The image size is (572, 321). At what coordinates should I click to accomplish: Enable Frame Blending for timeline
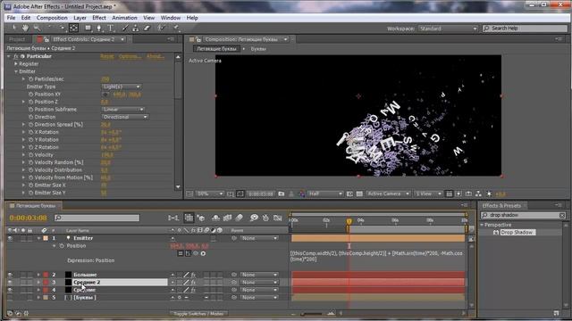(227, 218)
